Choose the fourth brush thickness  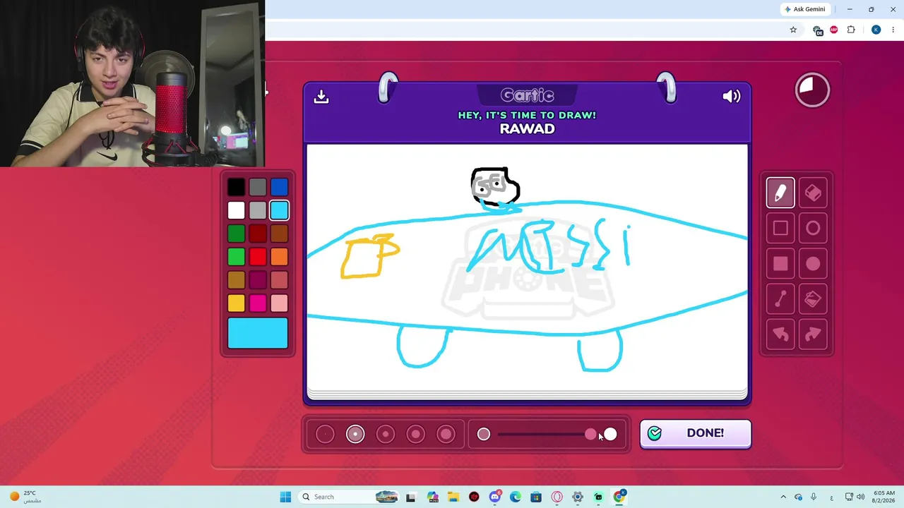tap(416, 434)
